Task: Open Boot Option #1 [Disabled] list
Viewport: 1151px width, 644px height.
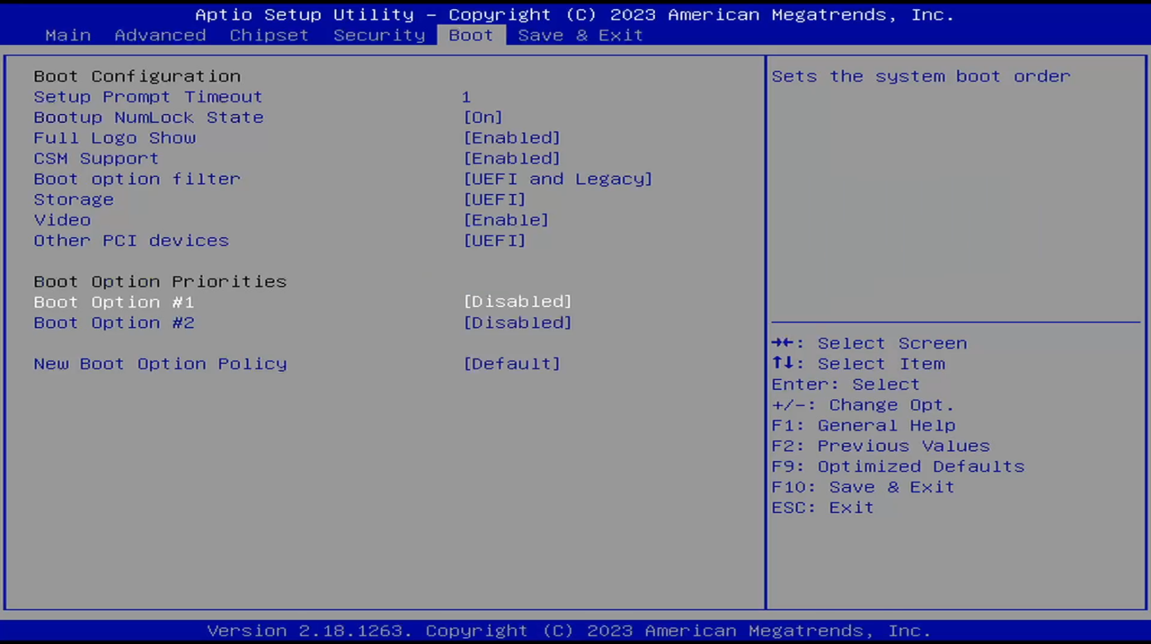Action: click(518, 302)
